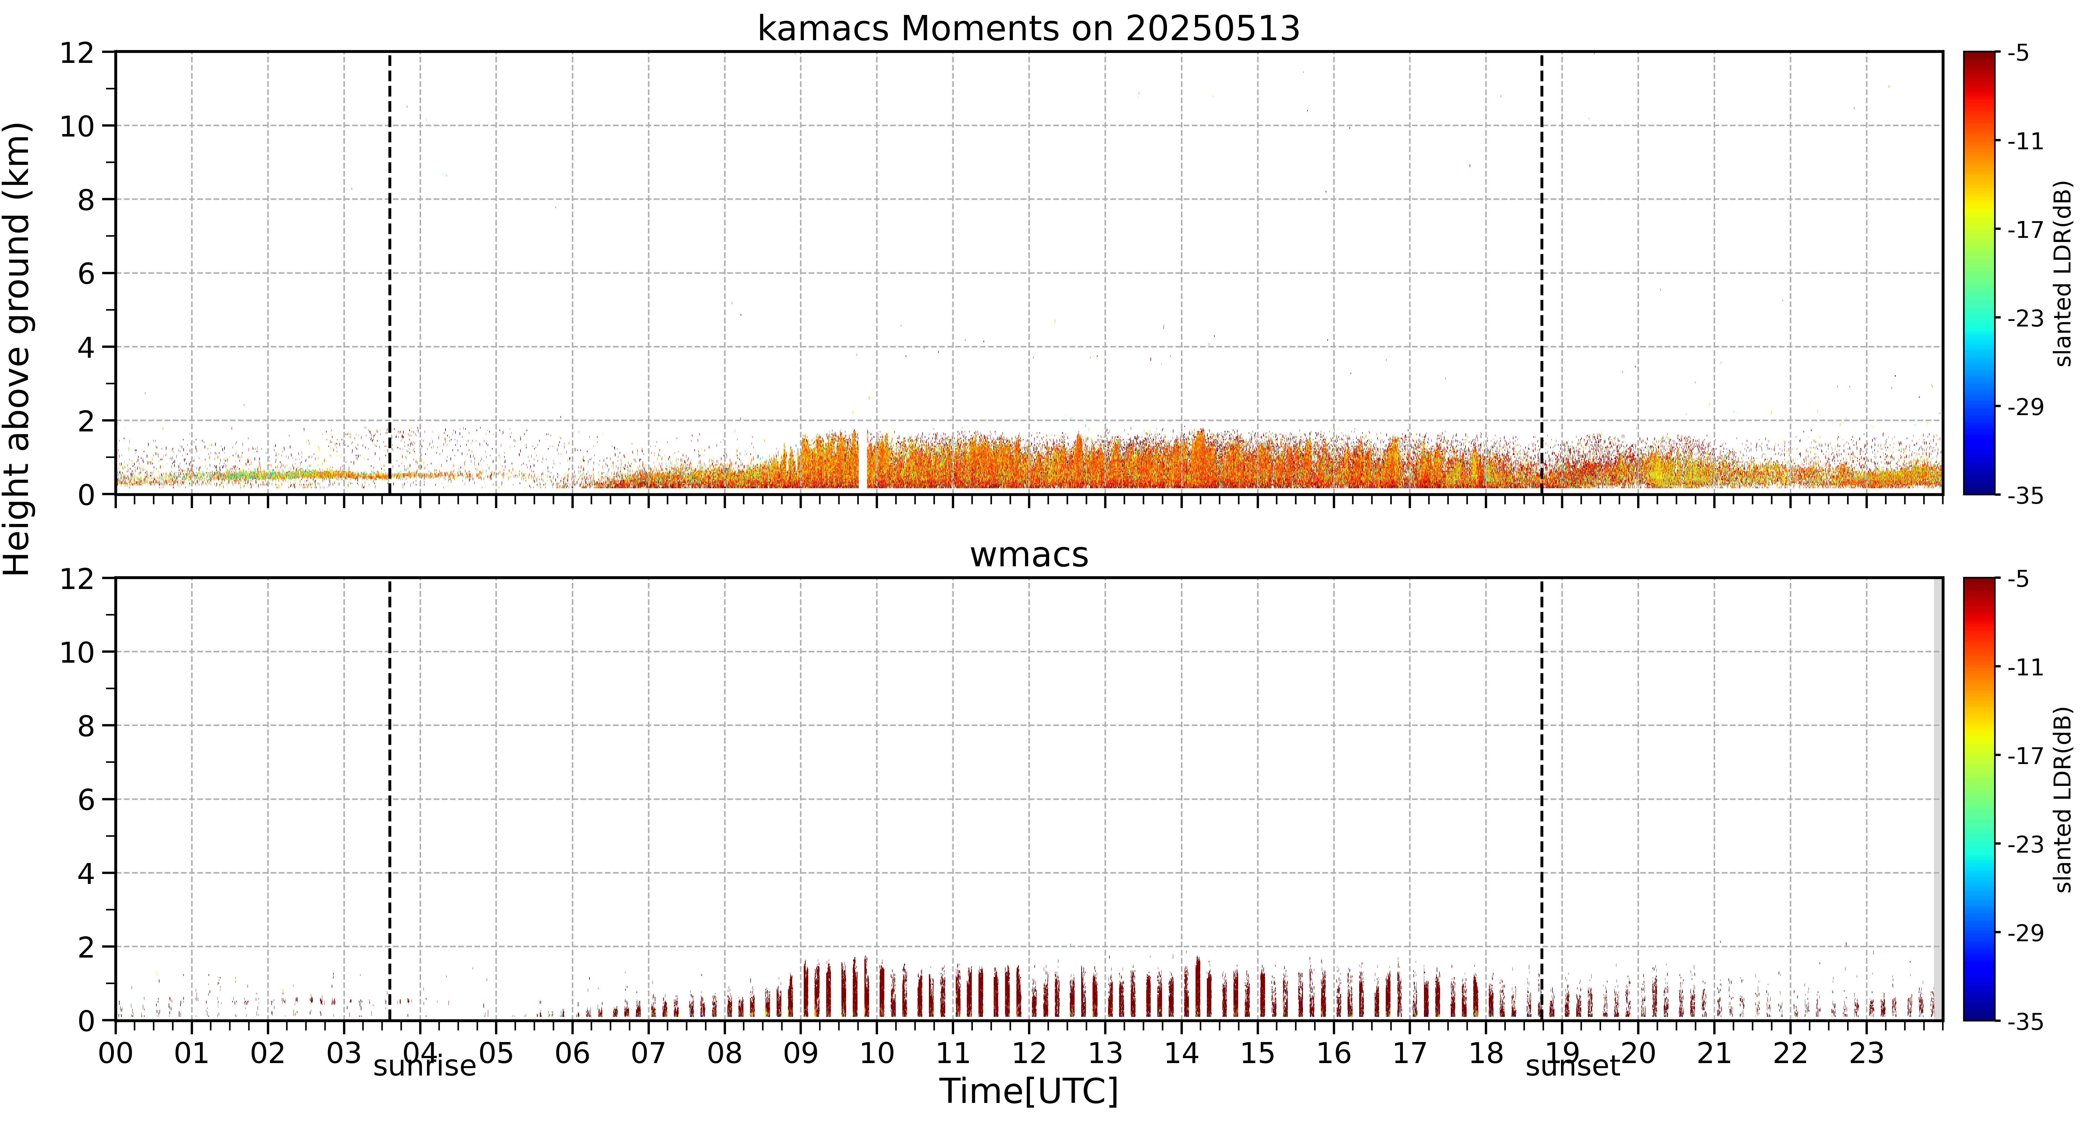2089x1124 pixels.
Task: Click kamacs colorbar tick value '-5'
Action: coord(2018,53)
